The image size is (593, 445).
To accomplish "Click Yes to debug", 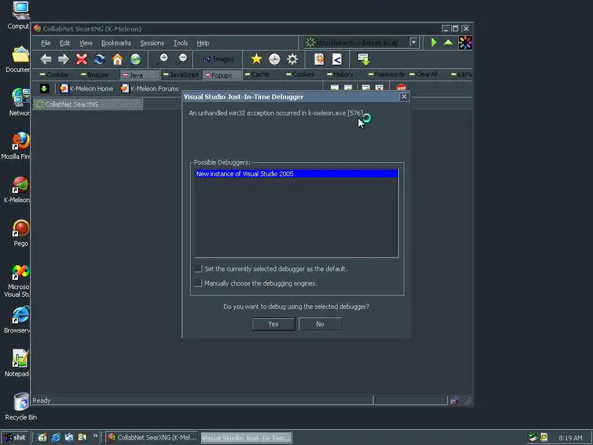I will click(x=273, y=324).
